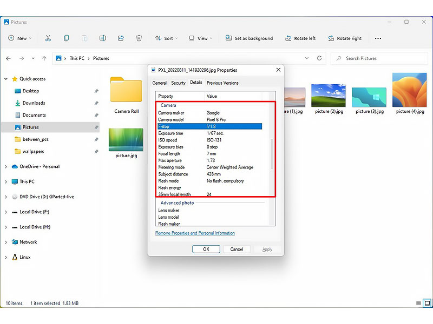Click the Cut scissors icon in toolbar
Viewport: 433px width, 324px height.
48,38
